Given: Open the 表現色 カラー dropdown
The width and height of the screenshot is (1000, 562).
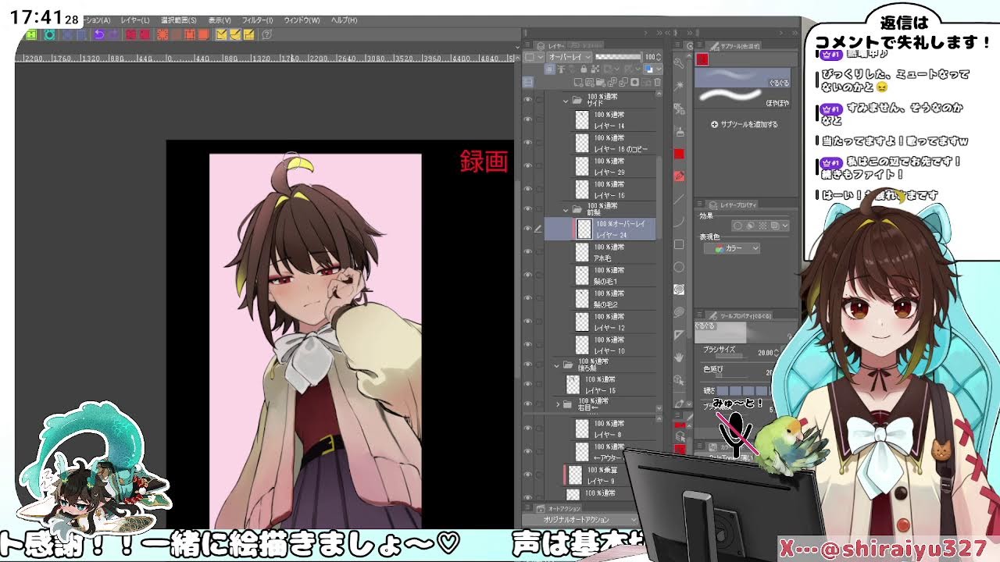Looking at the screenshot, I should [x=731, y=248].
